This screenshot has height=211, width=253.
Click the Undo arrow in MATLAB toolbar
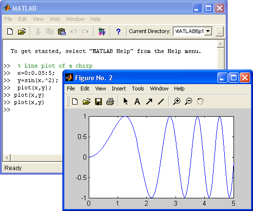click(74, 31)
